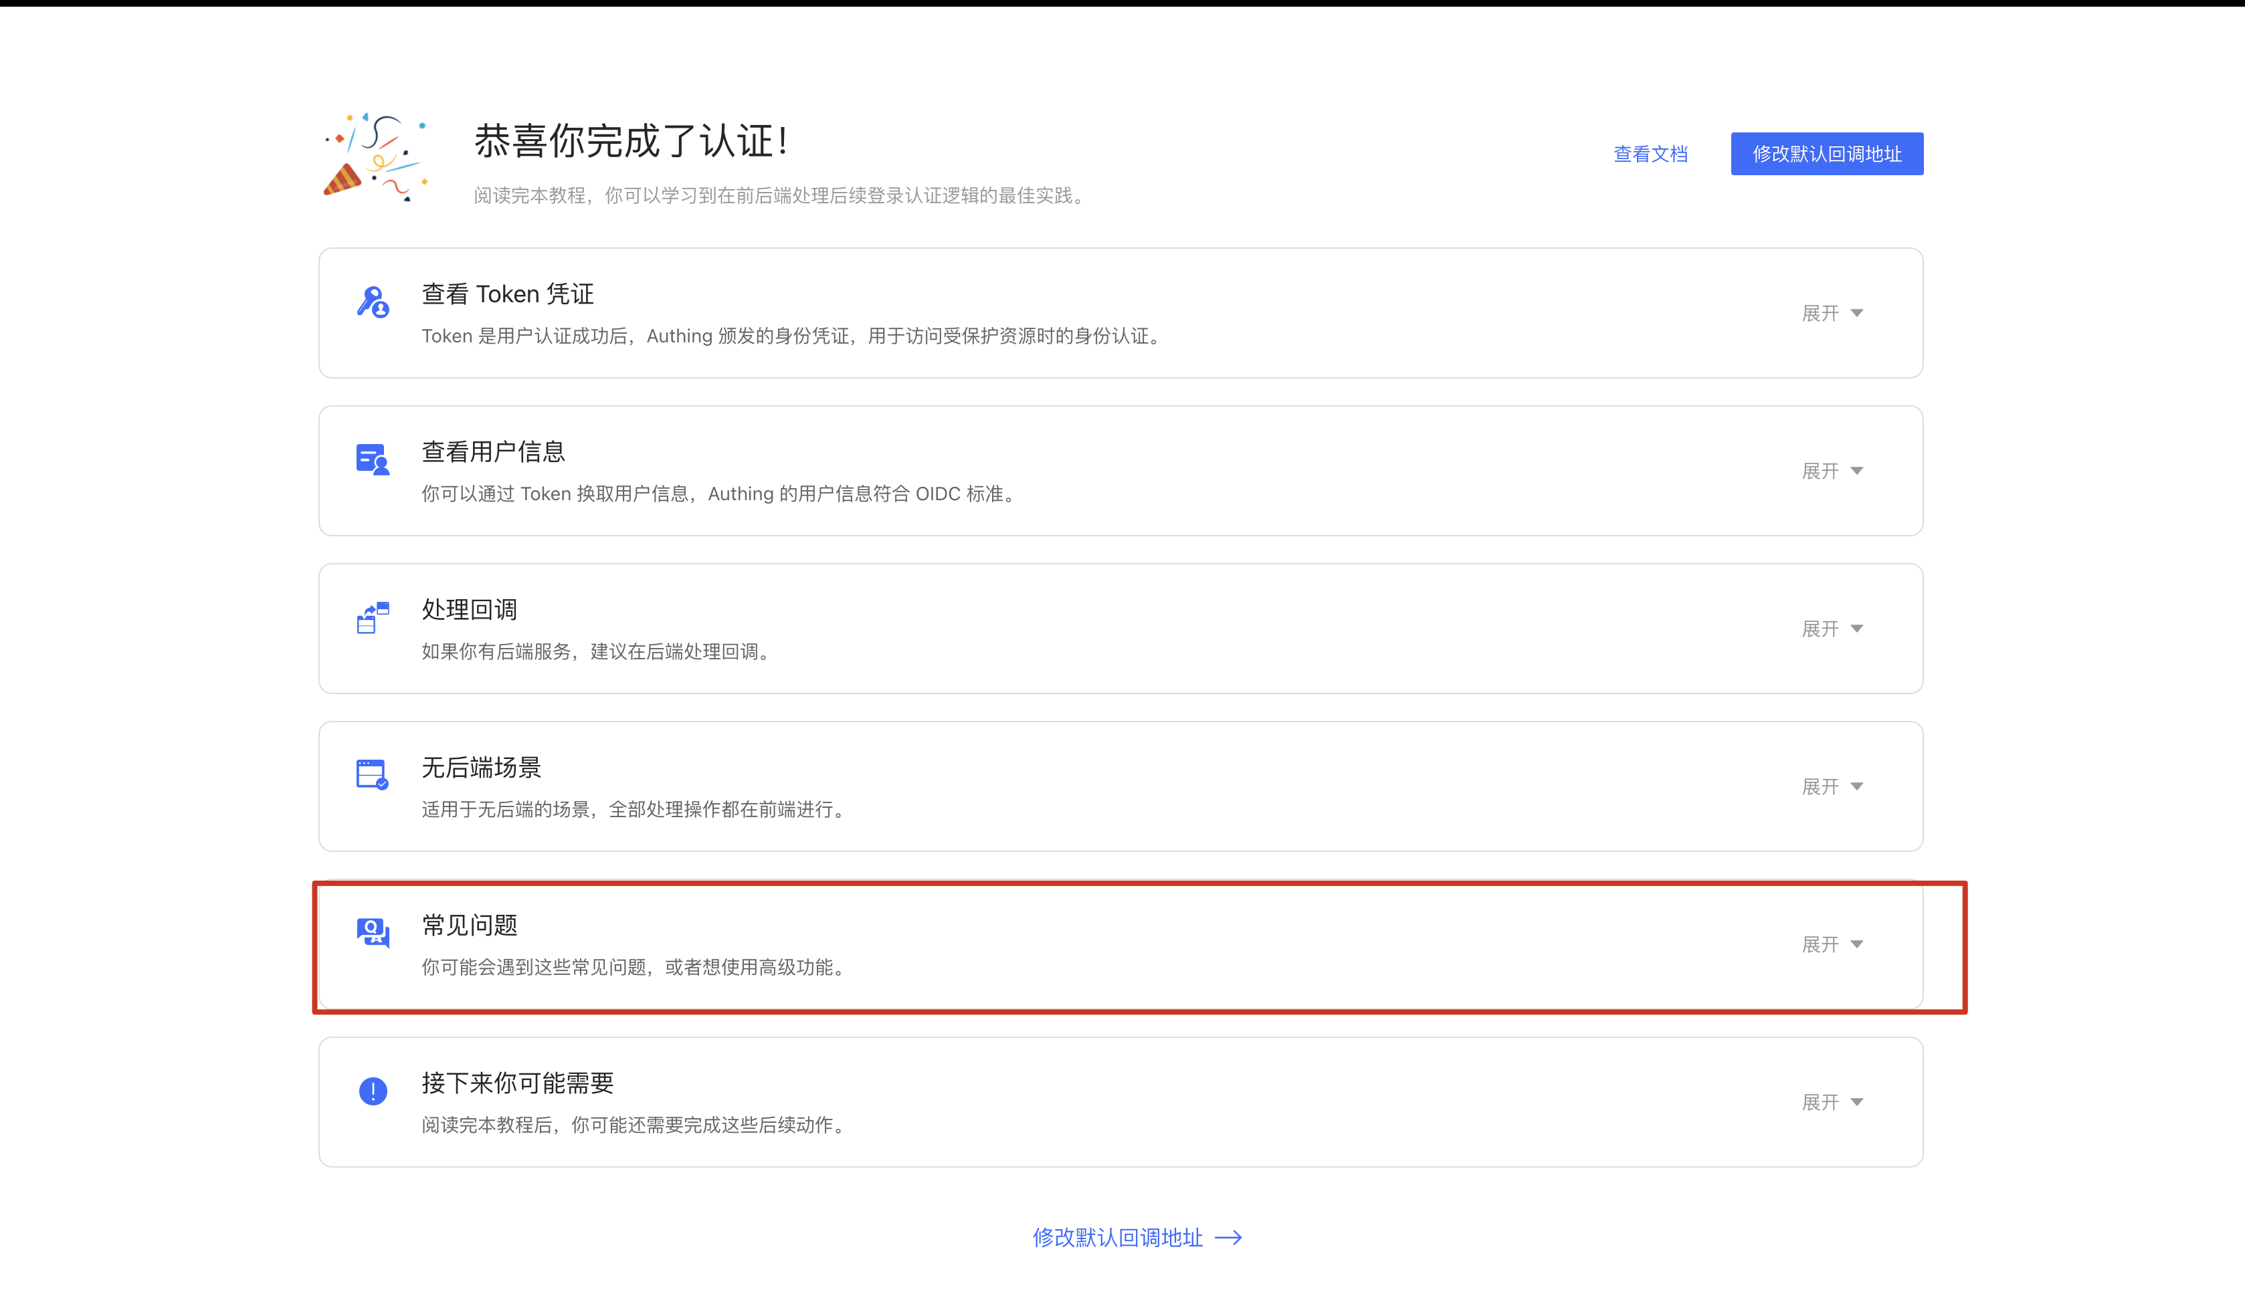The image size is (2245, 1304).
Task: Click the 常见问题 heading text
Action: pos(470,925)
